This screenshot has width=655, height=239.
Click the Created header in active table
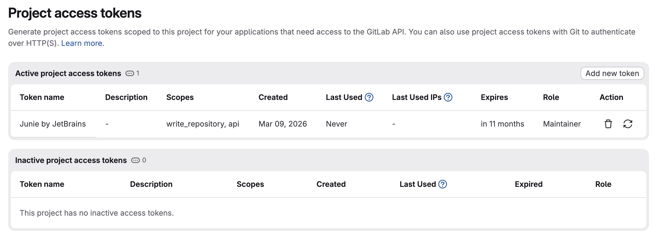point(273,97)
